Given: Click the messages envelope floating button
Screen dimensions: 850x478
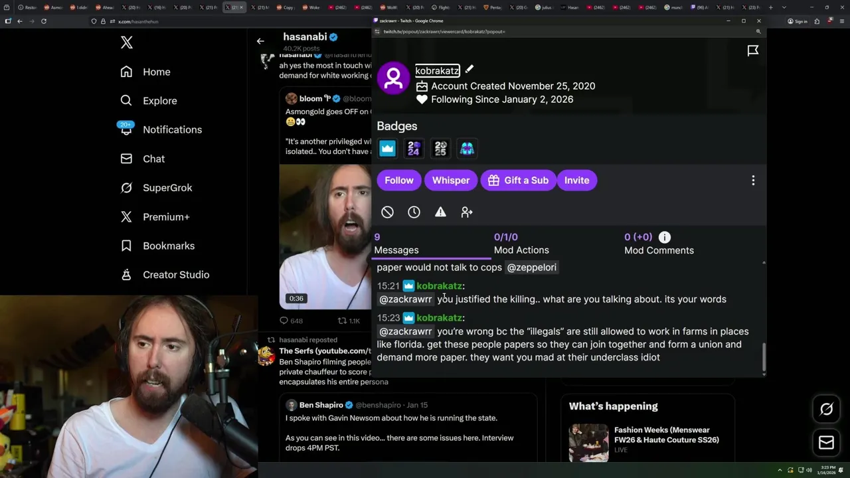Looking at the screenshot, I should coord(826,443).
